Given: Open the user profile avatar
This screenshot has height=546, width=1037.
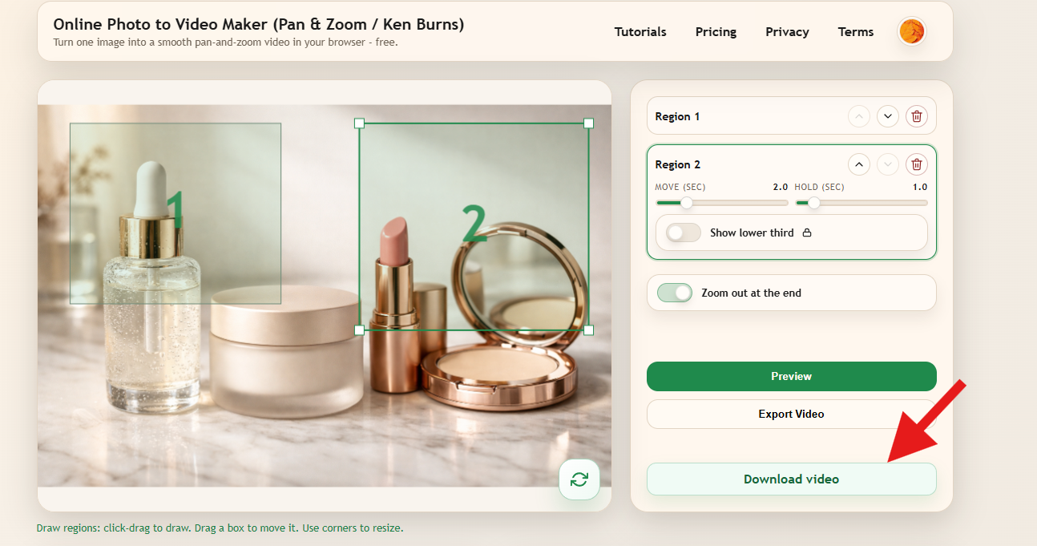Looking at the screenshot, I should click(x=911, y=32).
